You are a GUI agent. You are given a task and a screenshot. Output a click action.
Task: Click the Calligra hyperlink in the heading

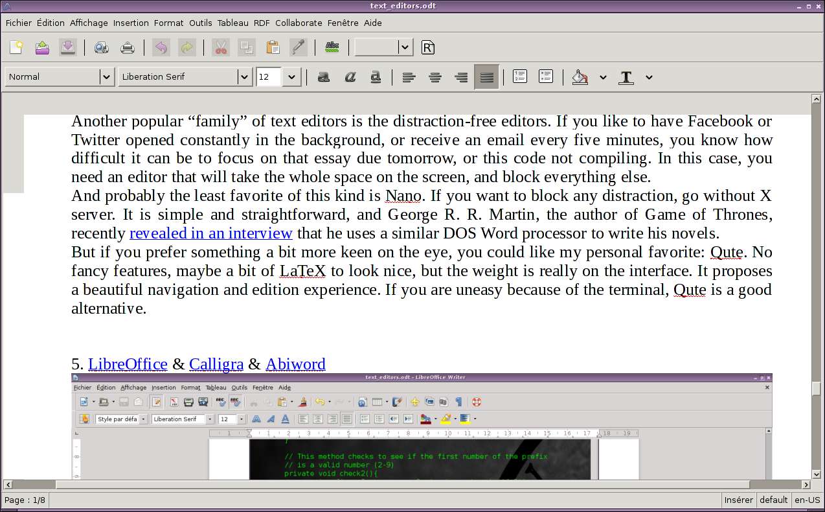point(216,364)
